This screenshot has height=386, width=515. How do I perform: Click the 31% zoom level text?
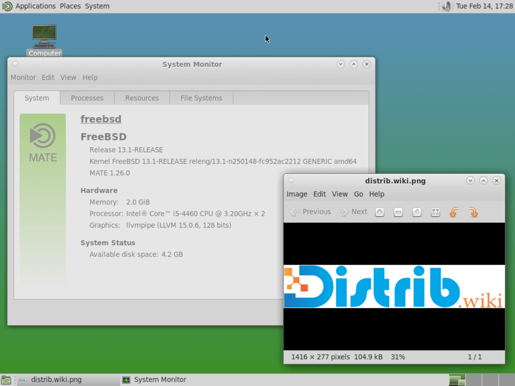click(x=398, y=357)
